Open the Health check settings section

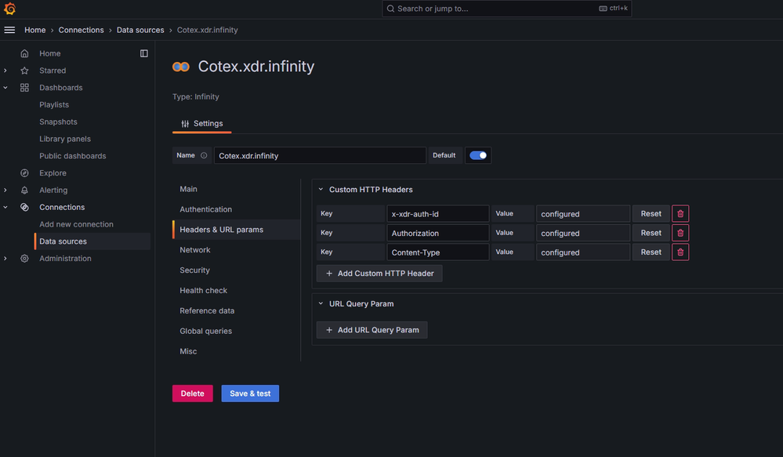(203, 290)
